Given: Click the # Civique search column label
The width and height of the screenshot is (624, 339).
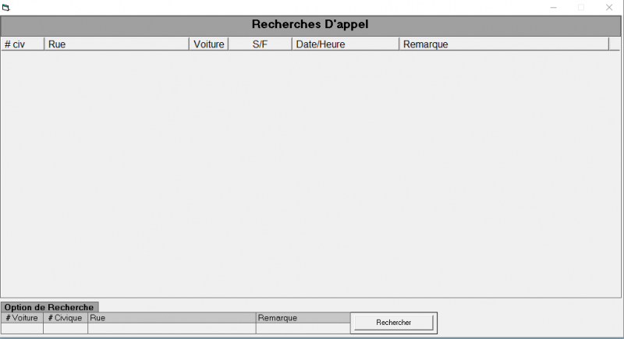Looking at the screenshot, I should (x=66, y=318).
